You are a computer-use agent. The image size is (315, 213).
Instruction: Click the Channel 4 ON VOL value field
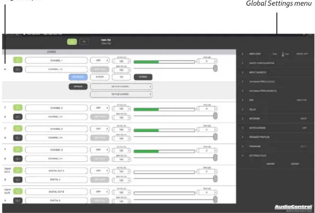coord(121,151)
